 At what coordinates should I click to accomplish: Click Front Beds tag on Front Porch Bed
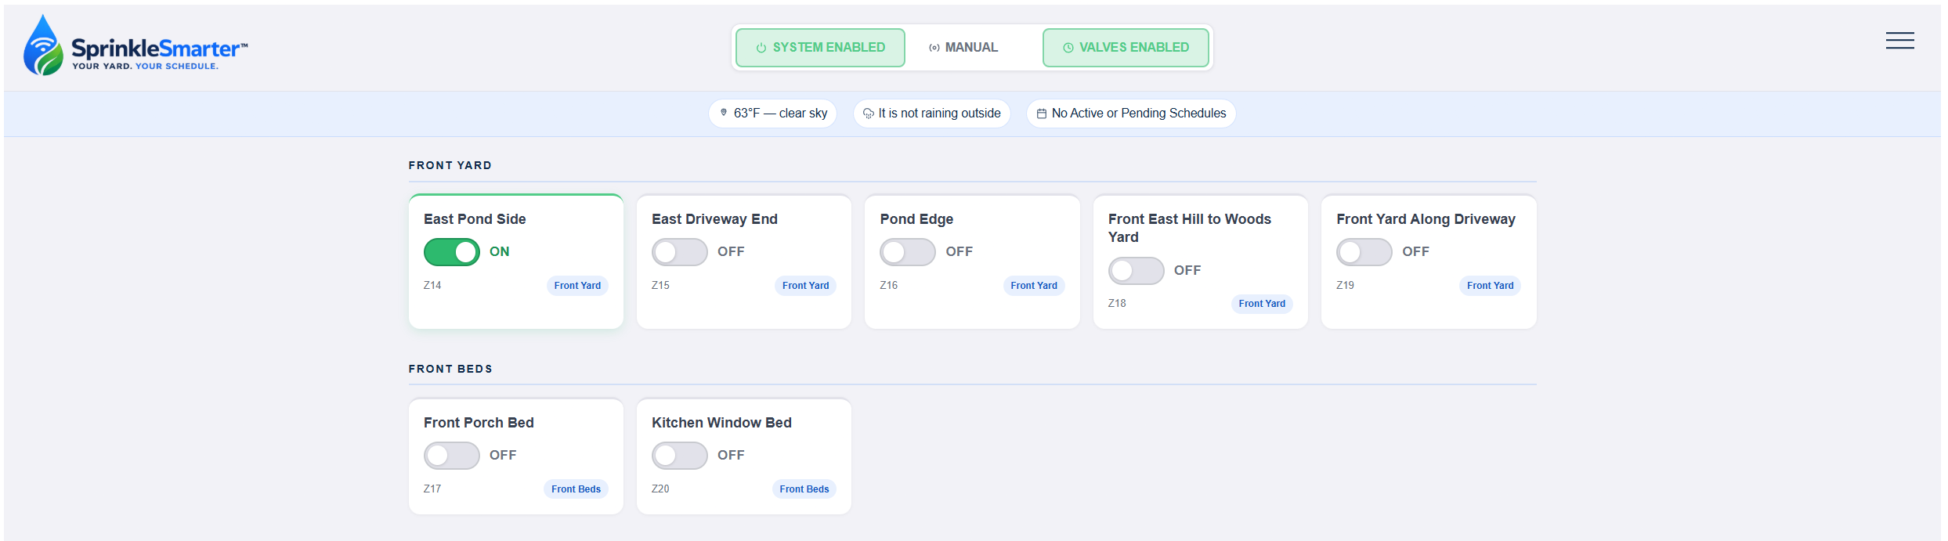point(576,489)
